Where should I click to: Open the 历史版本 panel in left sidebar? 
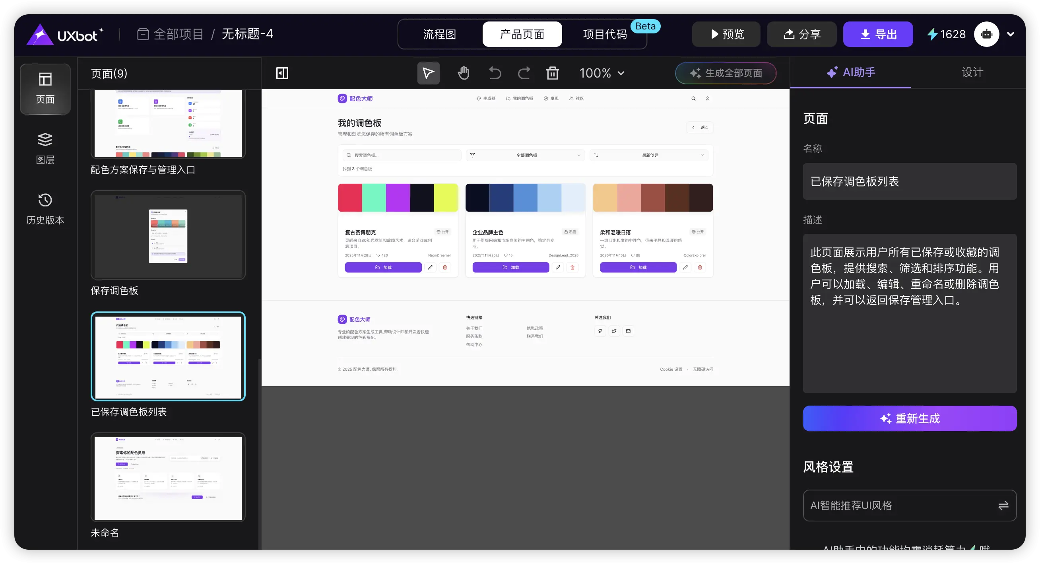[x=45, y=208]
